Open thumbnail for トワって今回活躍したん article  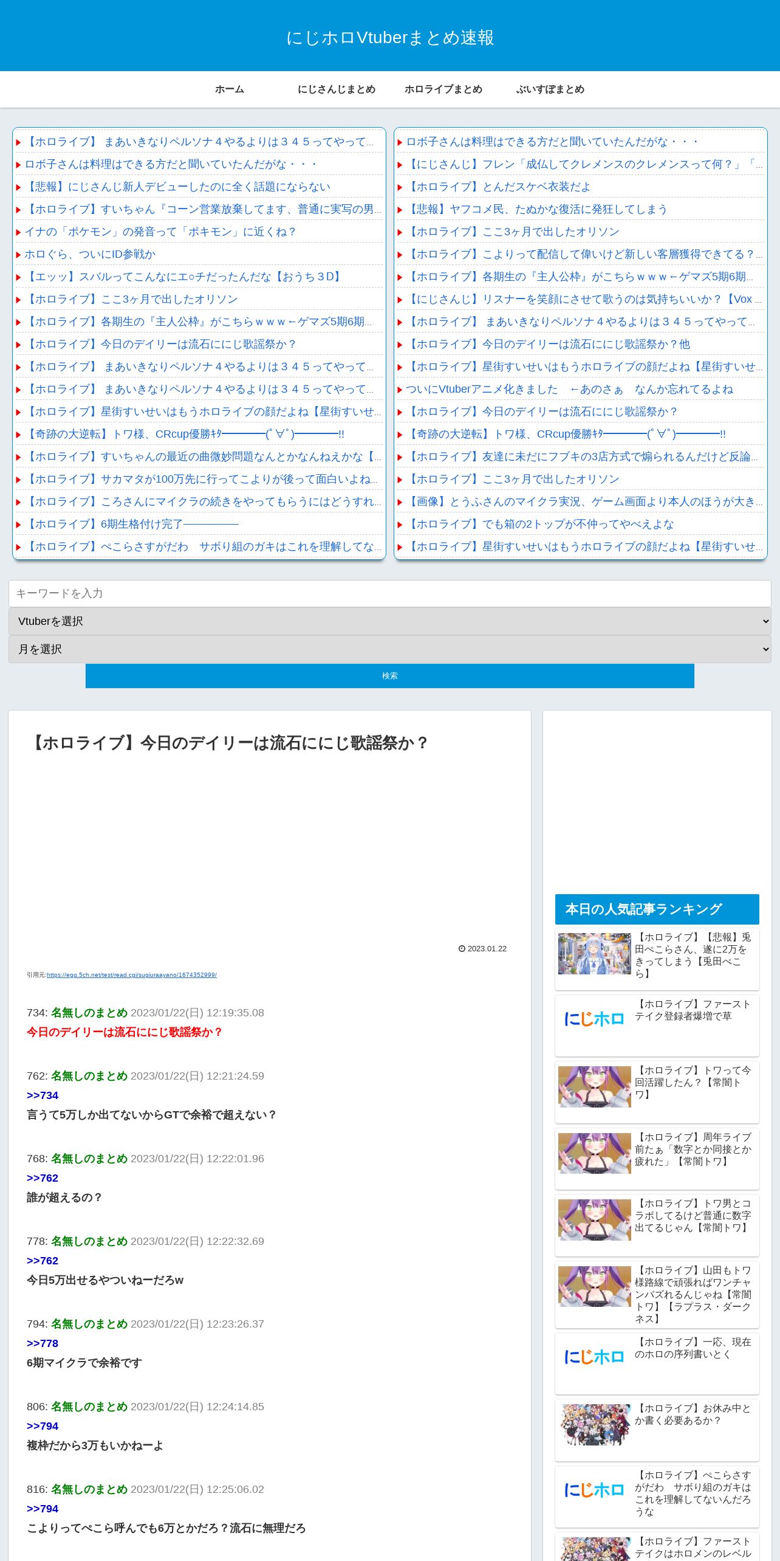point(595,1086)
